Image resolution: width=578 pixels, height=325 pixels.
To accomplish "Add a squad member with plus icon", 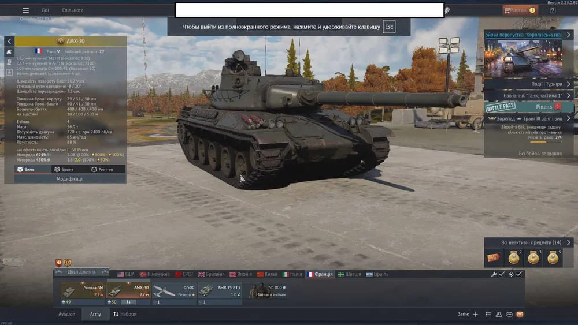I will (475, 315).
